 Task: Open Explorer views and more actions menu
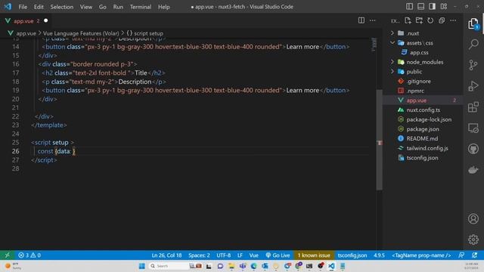[x=453, y=20]
